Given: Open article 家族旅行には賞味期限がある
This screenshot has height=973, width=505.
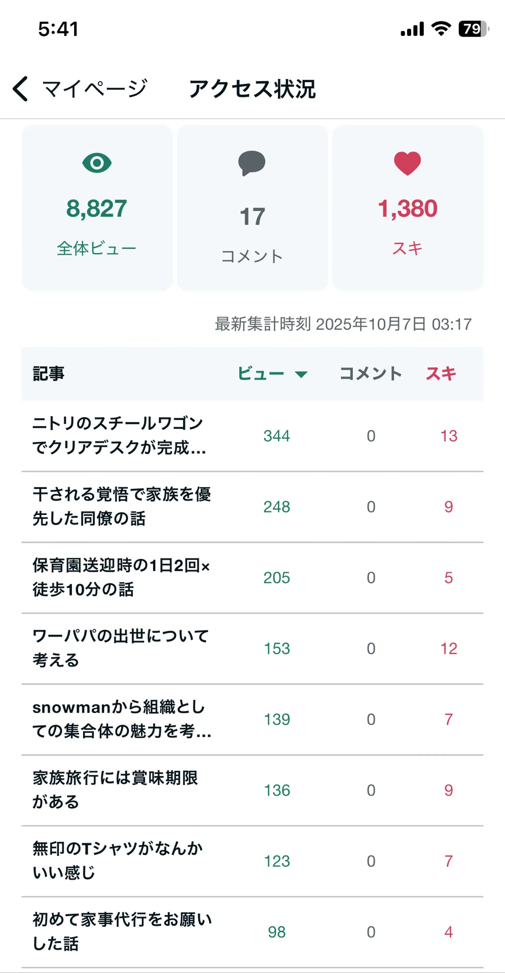Looking at the screenshot, I should (252, 791).
